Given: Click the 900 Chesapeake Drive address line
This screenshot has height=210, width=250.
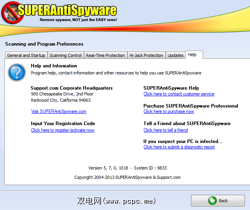Looking at the screenshot, I should coord(62,94).
